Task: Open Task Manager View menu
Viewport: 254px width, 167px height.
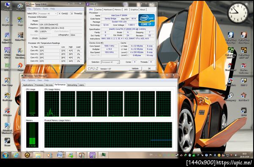Action: click(39, 80)
